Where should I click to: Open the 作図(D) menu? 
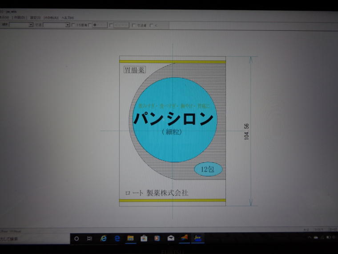[20, 17]
